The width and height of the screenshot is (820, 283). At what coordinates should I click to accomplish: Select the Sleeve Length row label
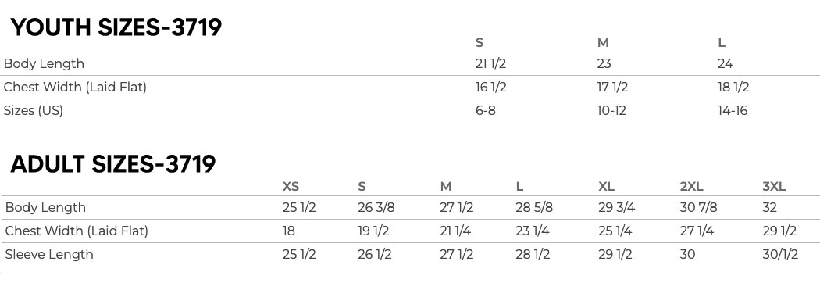click(49, 255)
